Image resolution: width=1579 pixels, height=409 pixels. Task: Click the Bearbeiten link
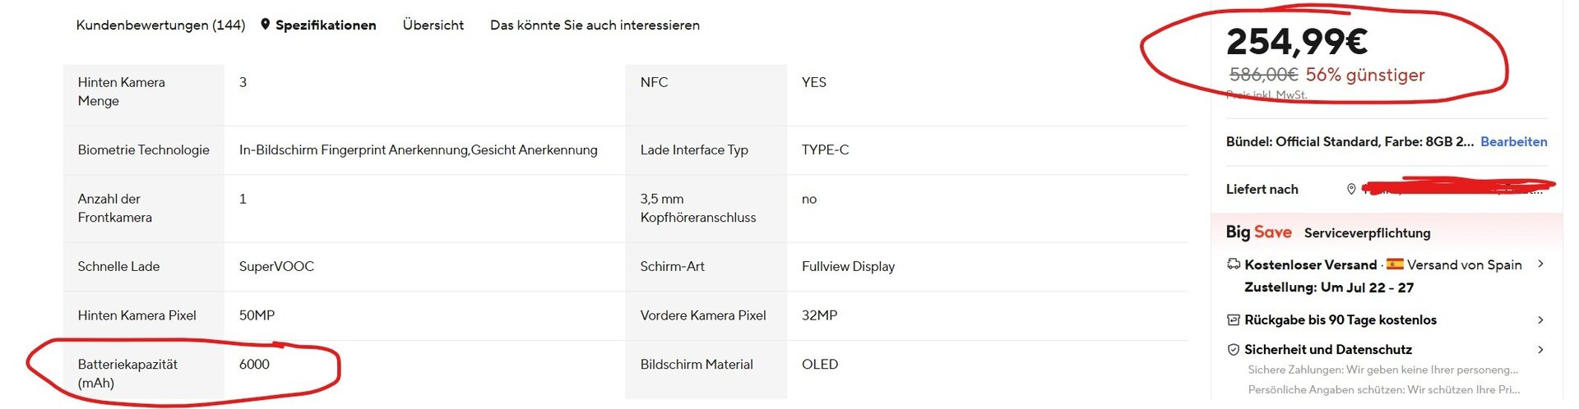click(1513, 142)
